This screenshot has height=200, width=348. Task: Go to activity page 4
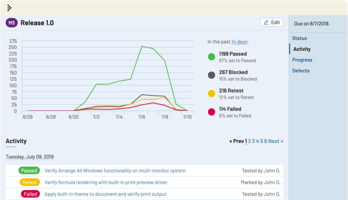point(258,141)
